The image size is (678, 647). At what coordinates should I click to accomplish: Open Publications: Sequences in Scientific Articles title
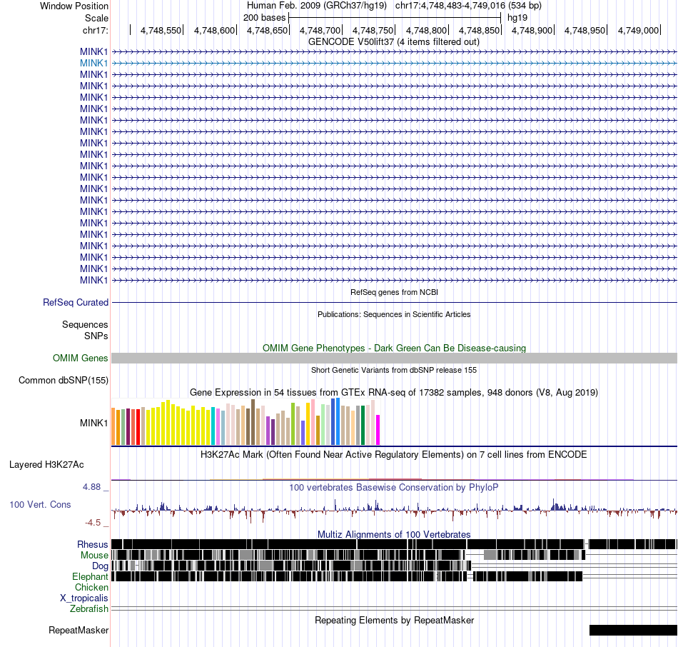[x=394, y=314]
